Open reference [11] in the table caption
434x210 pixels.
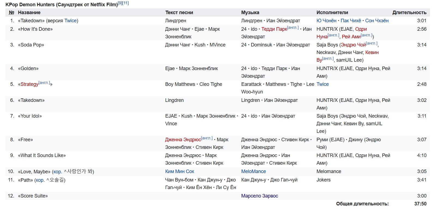coord(126,3)
